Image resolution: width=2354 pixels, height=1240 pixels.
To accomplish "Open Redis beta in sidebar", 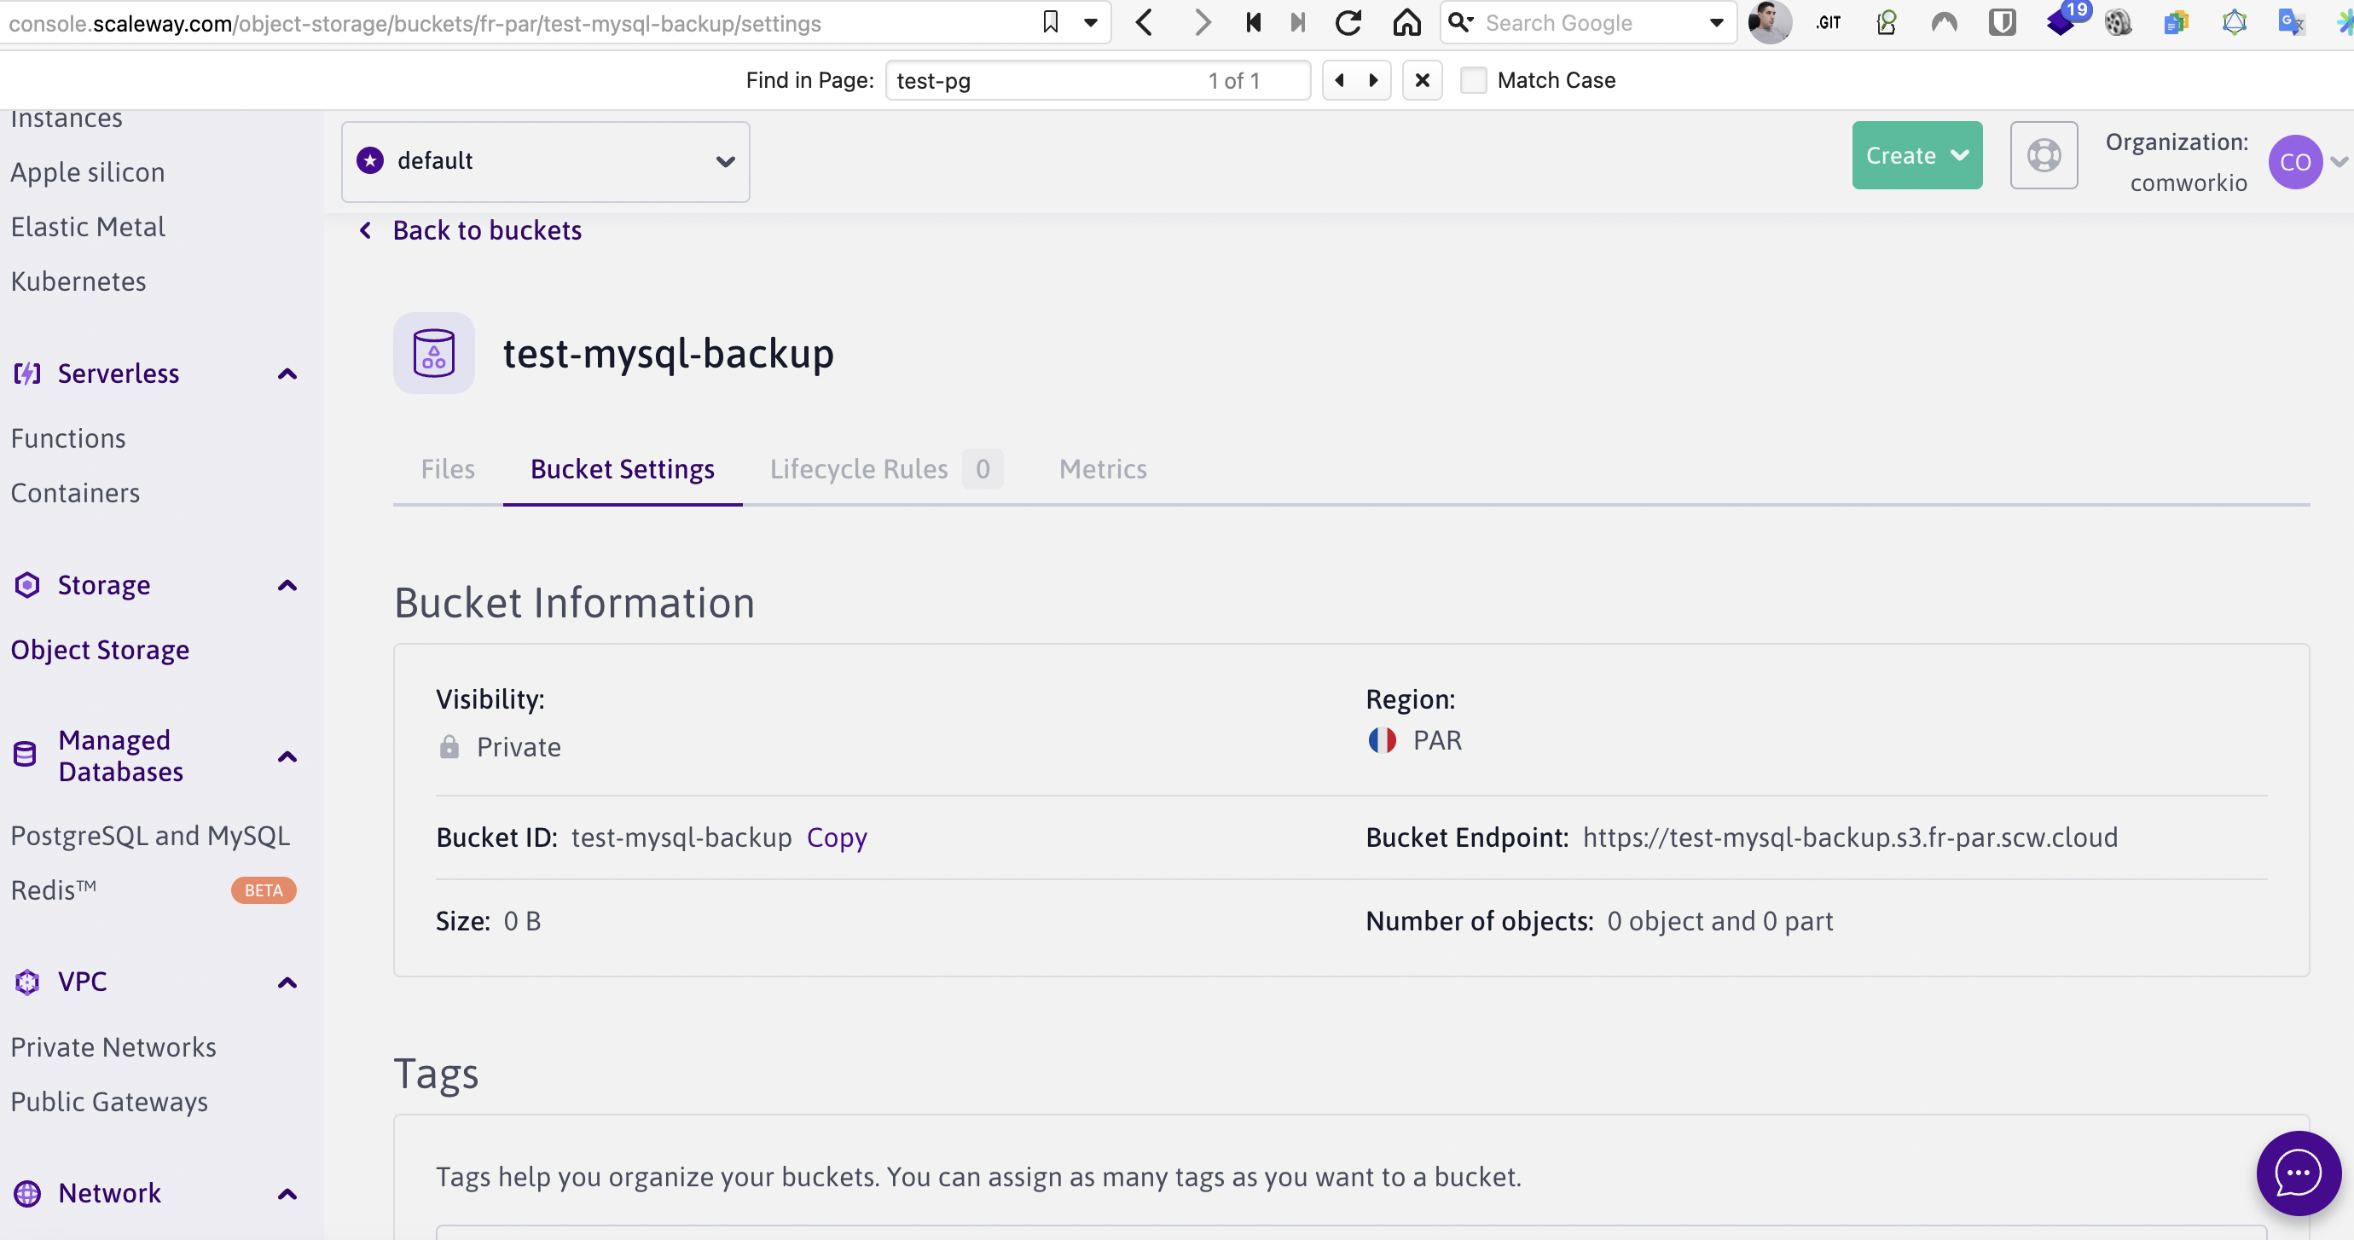I will click(x=154, y=890).
